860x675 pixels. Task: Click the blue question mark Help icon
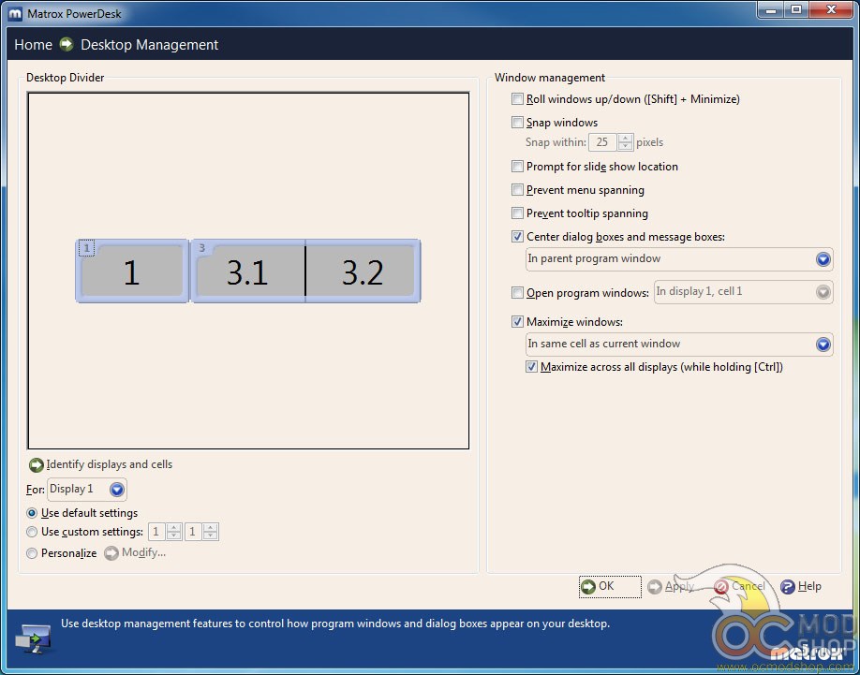point(788,587)
